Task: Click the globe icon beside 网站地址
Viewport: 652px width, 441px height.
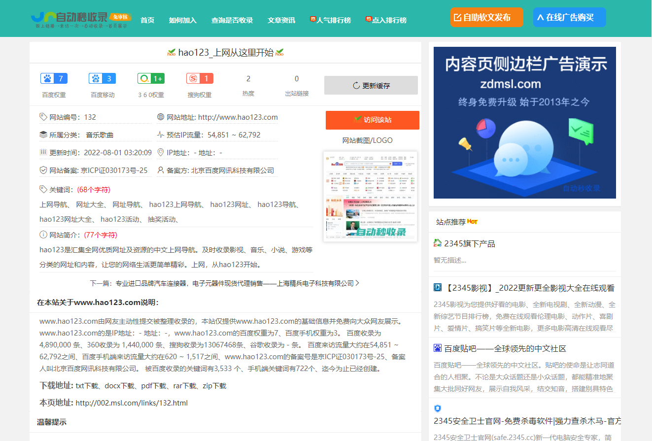Action: tap(161, 117)
